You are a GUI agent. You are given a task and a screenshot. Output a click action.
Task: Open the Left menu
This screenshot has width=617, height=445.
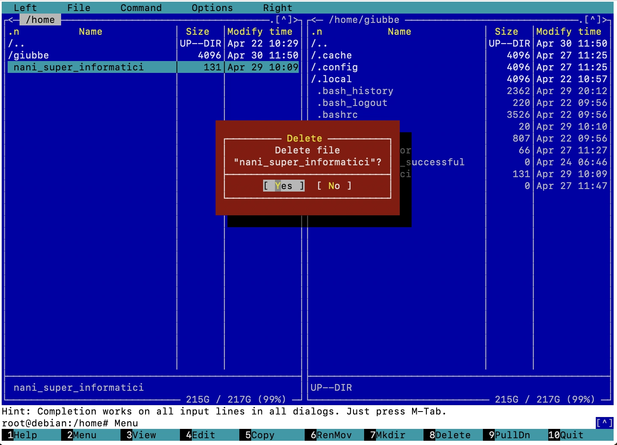point(25,8)
